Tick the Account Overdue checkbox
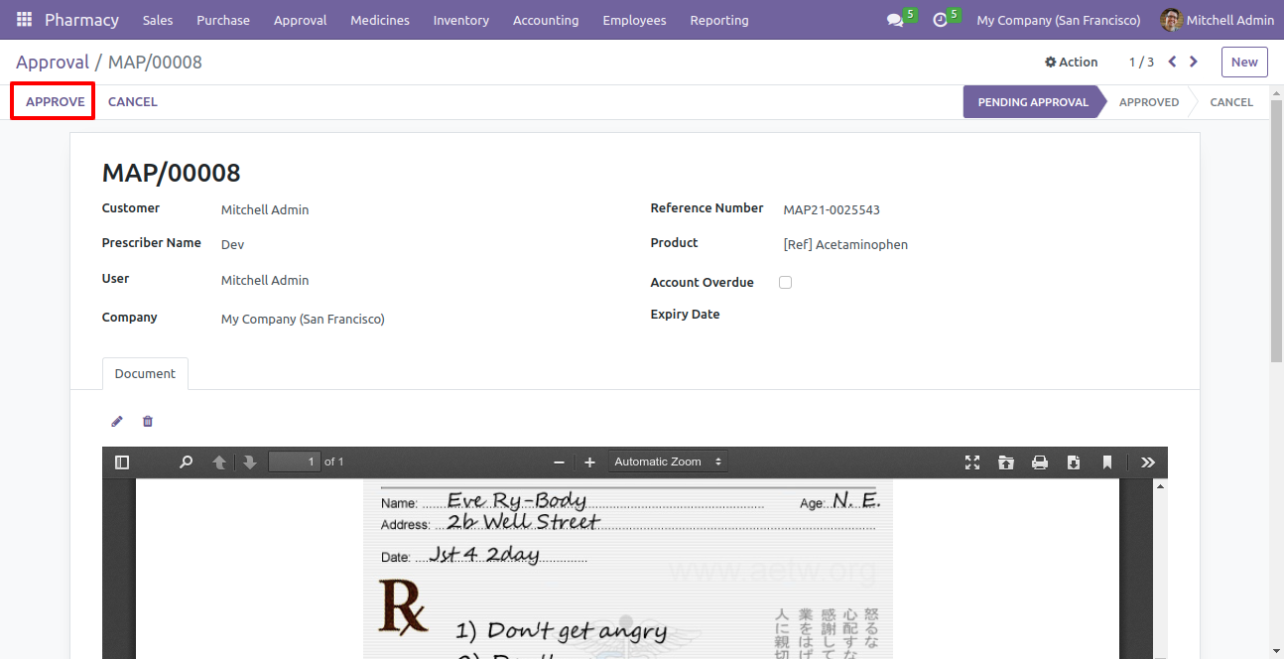 tap(785, 283)
